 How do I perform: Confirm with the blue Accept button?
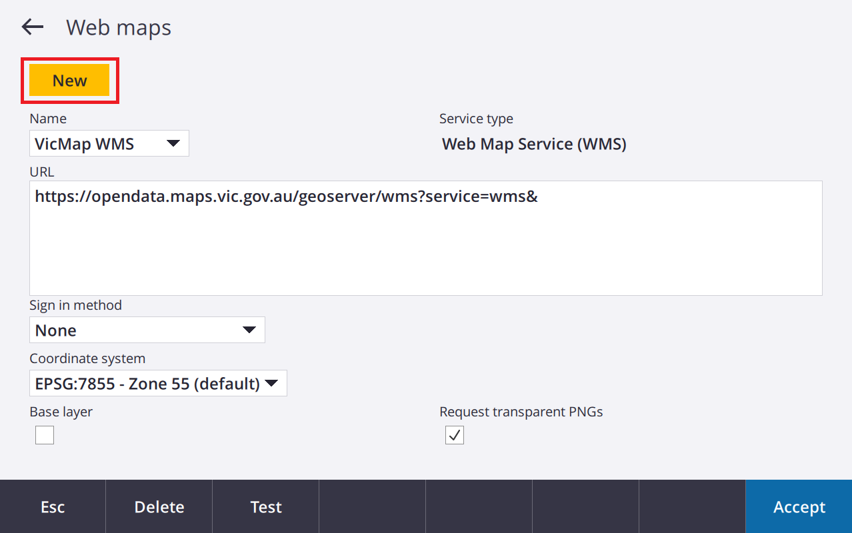(x=799, y=507)
